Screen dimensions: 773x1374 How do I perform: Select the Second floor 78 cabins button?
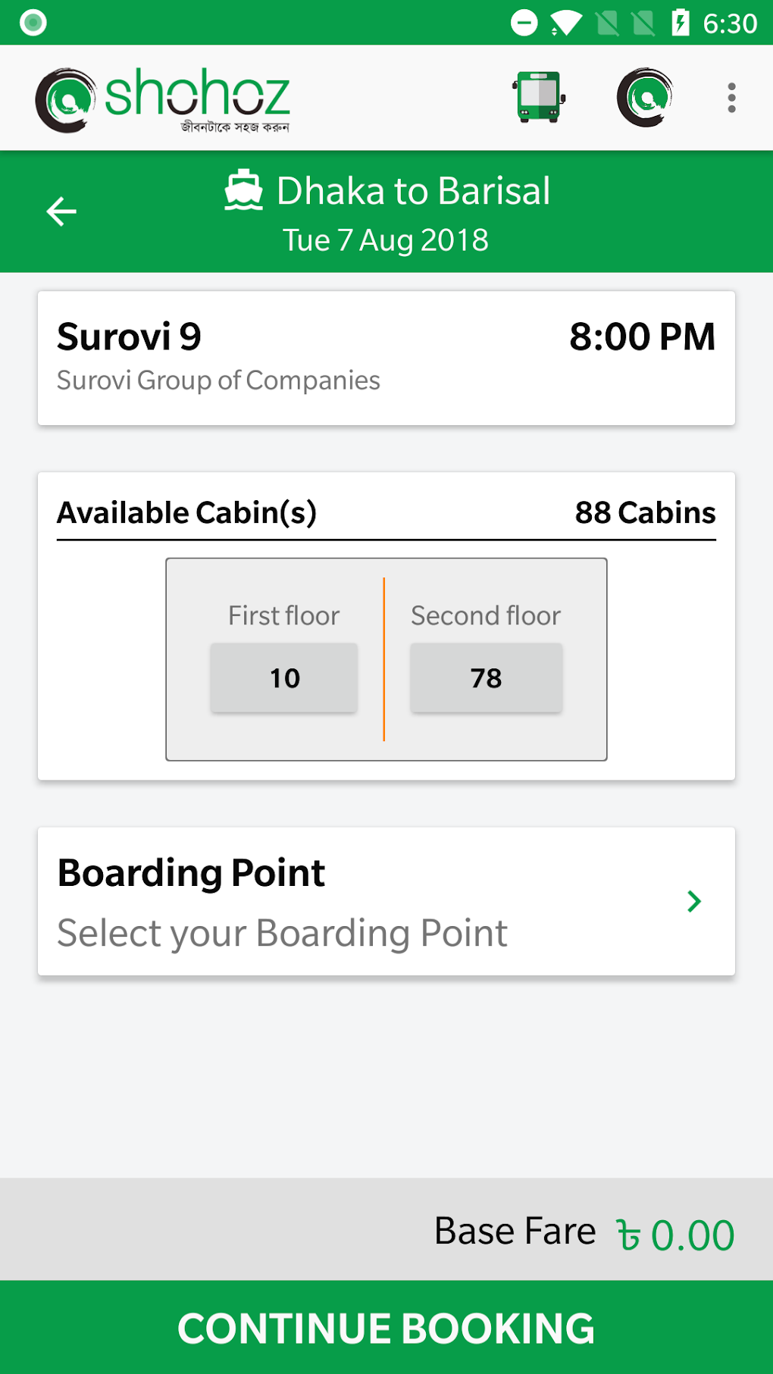click(486, 678)
